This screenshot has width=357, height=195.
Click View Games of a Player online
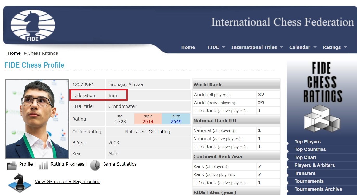[67, 181]
